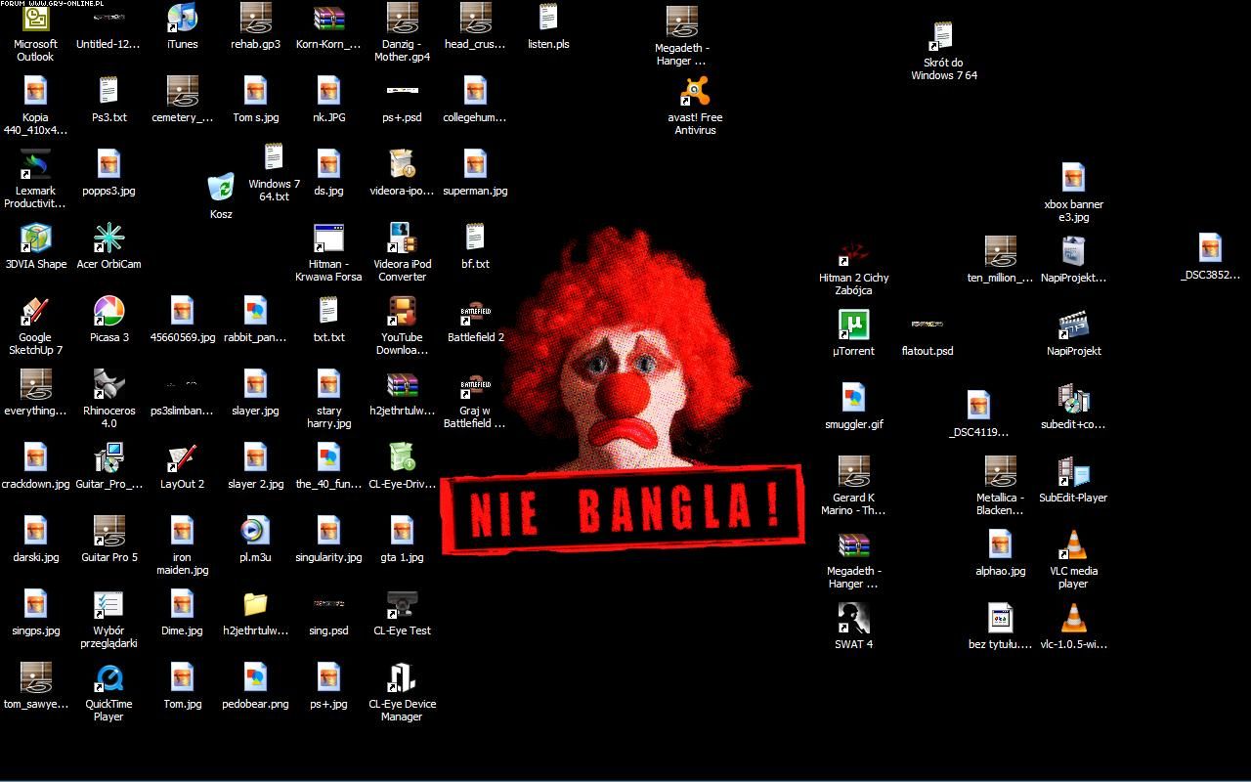Select the Battlefield 2 shortcut icon
Screen dimensions: 1251x782
pos(475,312)
